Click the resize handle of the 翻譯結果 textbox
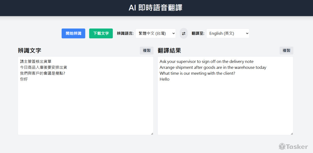313x153 pixels. point(292,134)
